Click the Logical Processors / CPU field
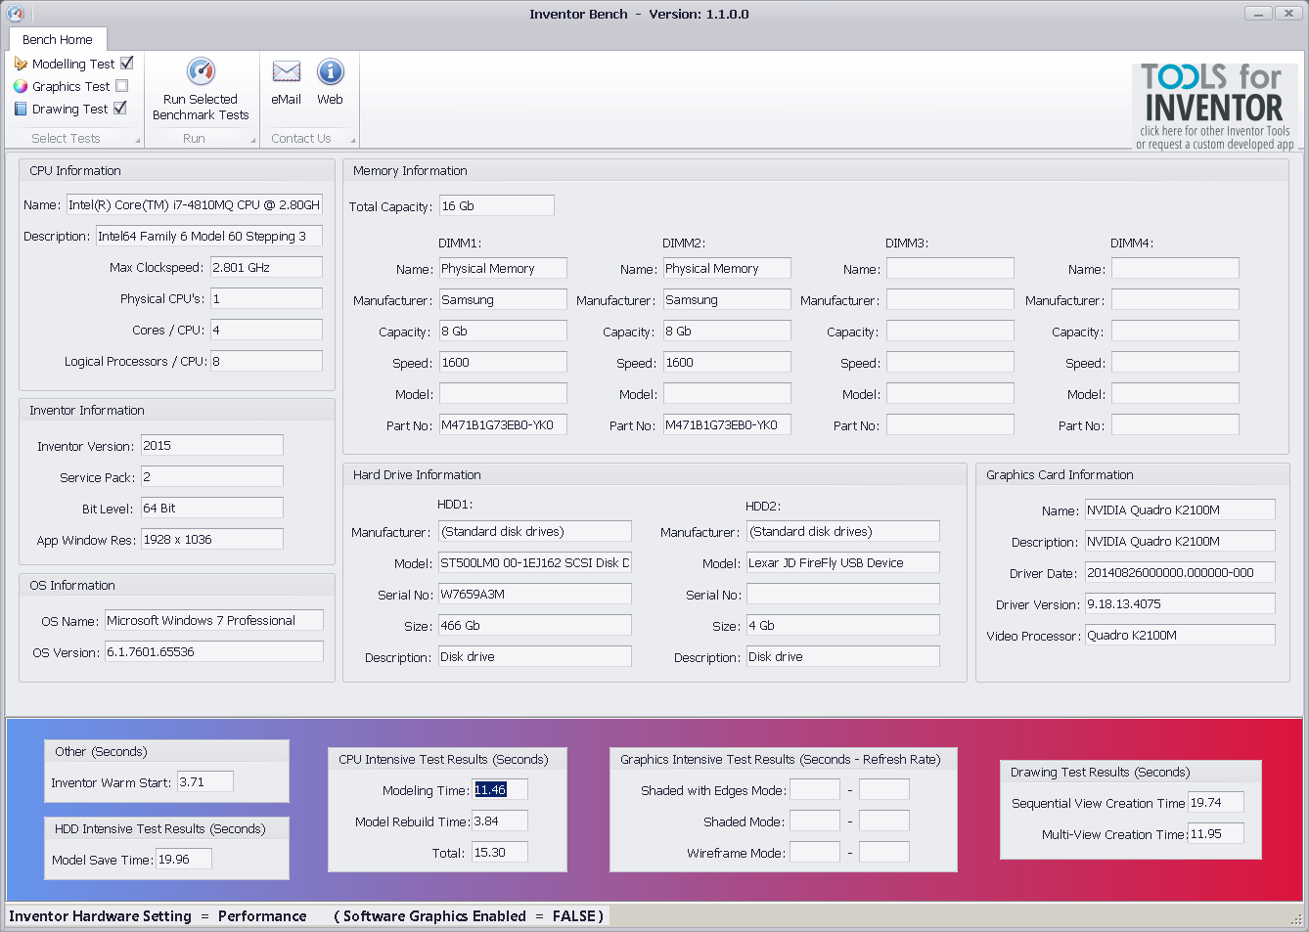The height and width of the screenshot is (932, 1309). click(266, 362)
